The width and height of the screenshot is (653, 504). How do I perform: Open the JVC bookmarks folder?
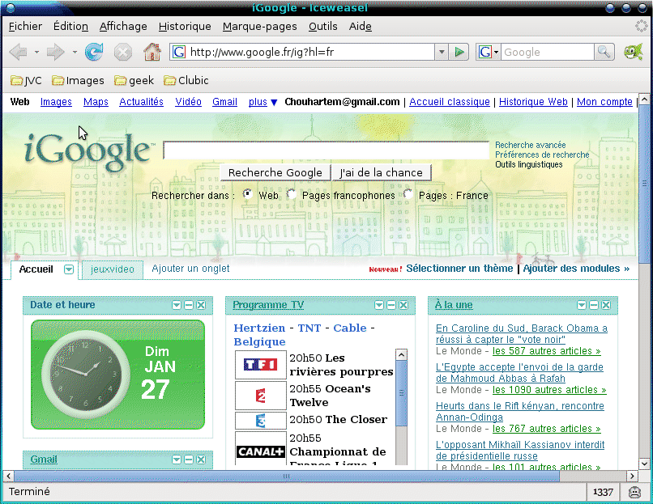pyautogui.click(x=26, y=80)
